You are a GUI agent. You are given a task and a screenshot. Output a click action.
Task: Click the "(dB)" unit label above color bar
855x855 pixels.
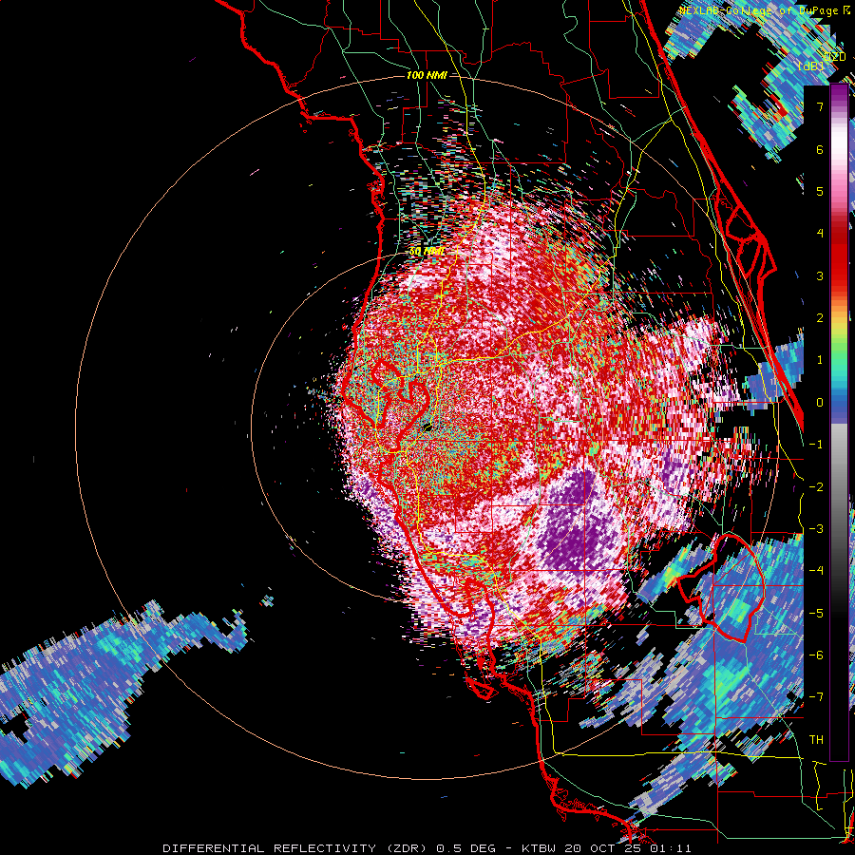(811, 66)
